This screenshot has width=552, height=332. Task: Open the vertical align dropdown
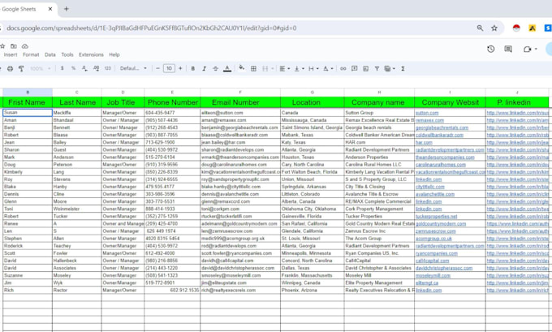click(x=299, y=69)
